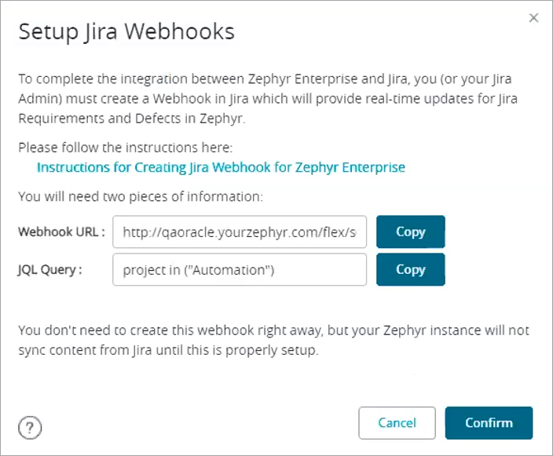Close the Setup Jira Webhooks dialog
This screenshot has width=553, height=456.
point(533,18)
